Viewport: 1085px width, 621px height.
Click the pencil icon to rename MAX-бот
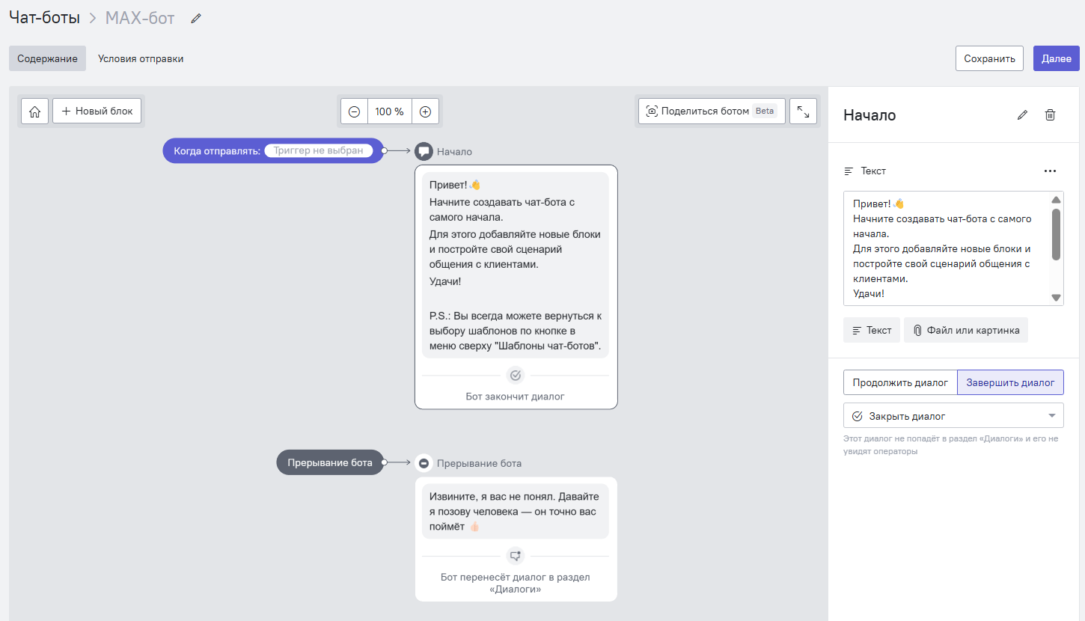(196, 19)
